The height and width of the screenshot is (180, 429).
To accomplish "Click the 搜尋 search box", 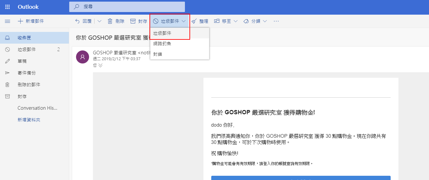I will click(x=127, y=7).
